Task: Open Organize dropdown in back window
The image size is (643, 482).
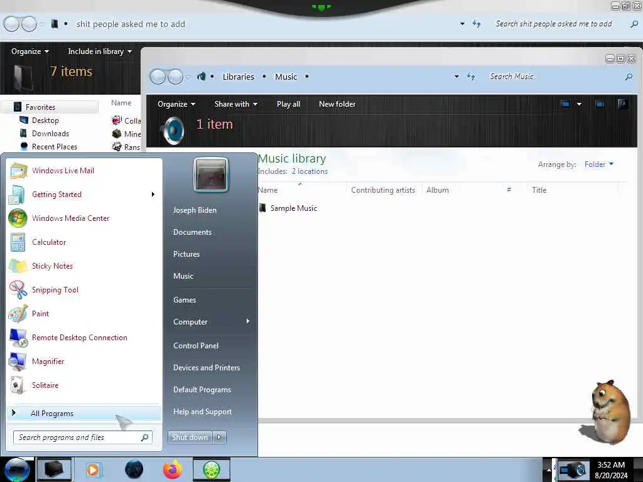Action: click(x=30, y=51)
